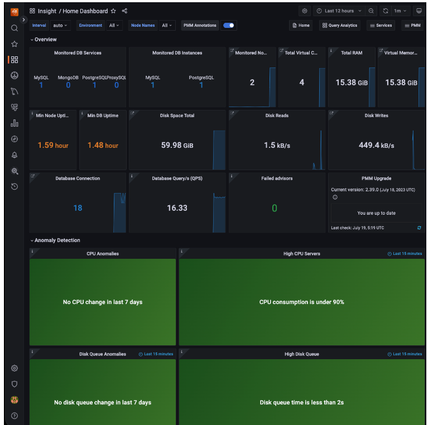Collapse the Overview row
This screenshot has height=425, width=428.
click(x=44, y=40)
